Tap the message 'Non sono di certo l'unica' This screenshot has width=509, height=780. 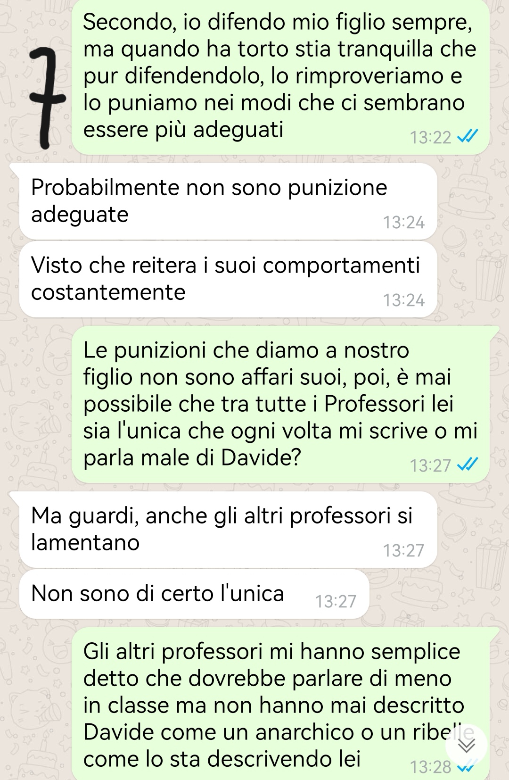pos(194,594)
